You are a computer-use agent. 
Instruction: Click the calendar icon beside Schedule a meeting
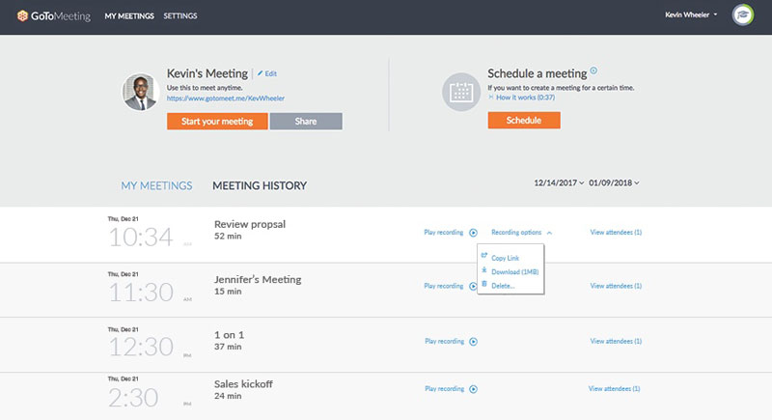pyautogui.click(x=460, y=93)
